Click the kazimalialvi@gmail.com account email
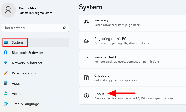This screenshot has width=186, height=112. 36,13
